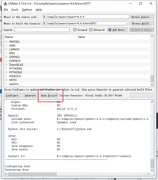158x180 pixels.
Task: Click the log horizontal scrollbar thumb
Action: (32, 174)
